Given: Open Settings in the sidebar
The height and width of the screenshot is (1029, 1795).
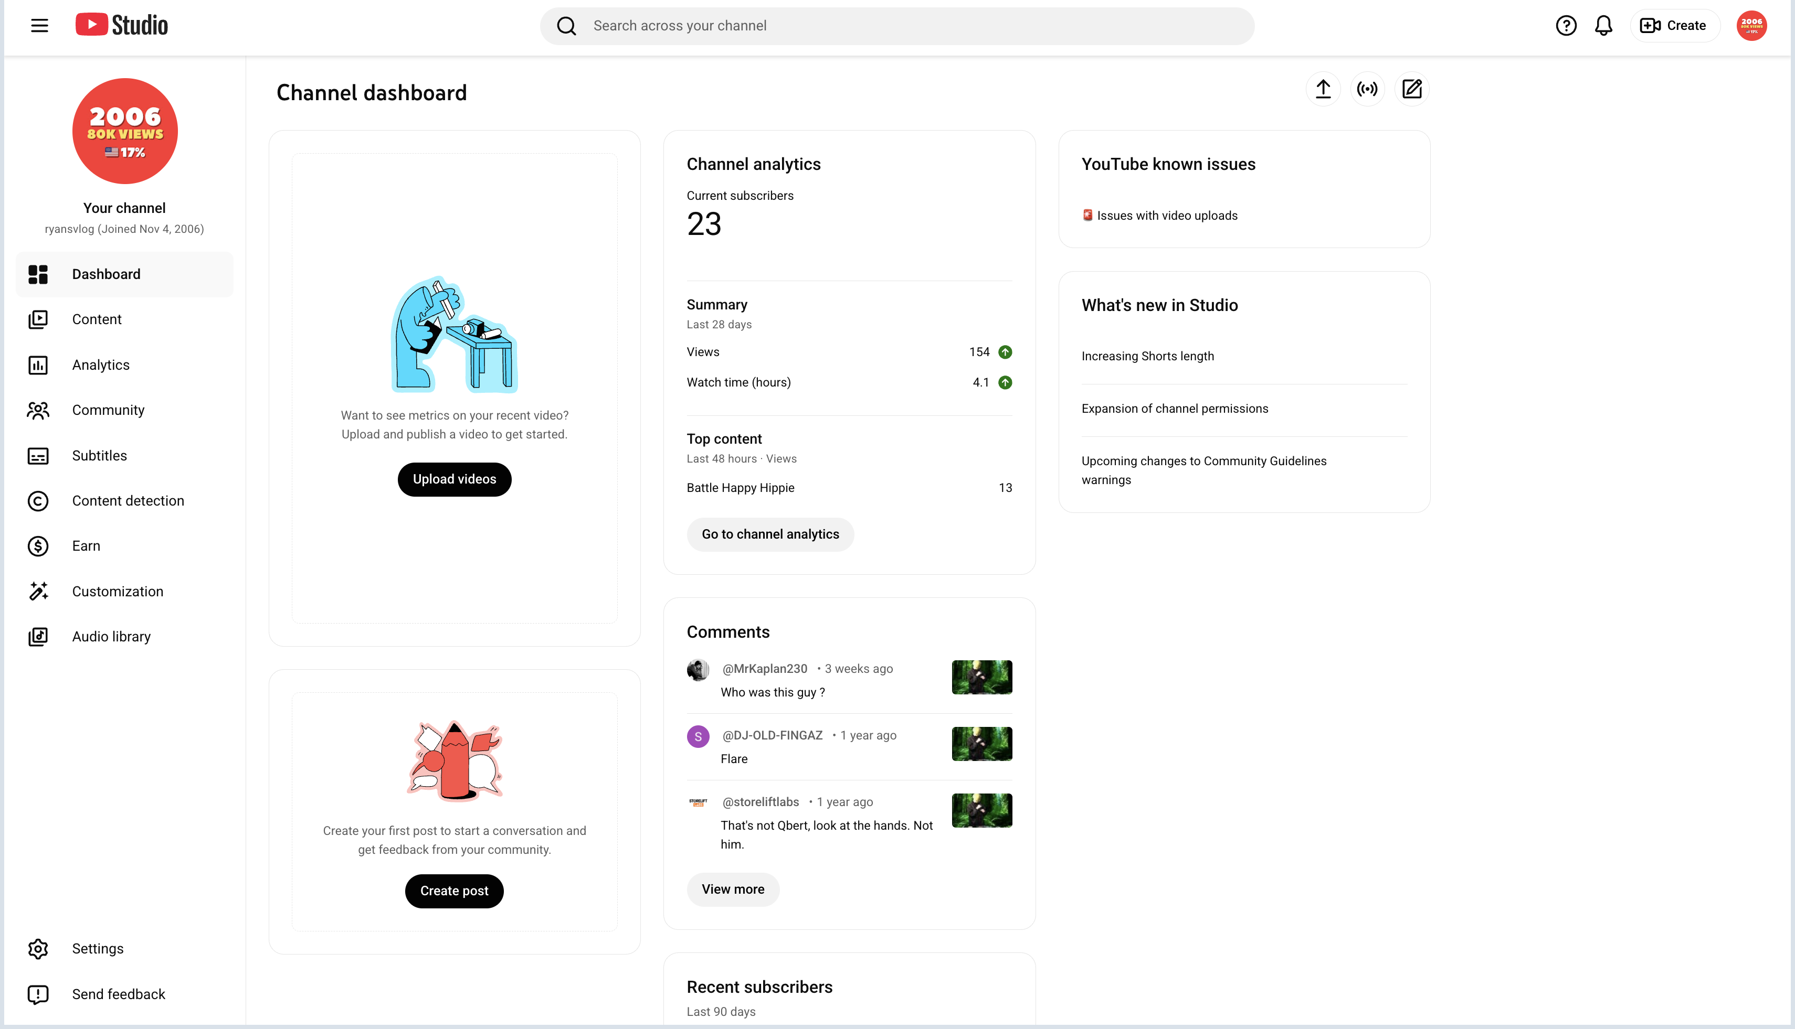Looking at the screenshot, I should tap(124, 948).
